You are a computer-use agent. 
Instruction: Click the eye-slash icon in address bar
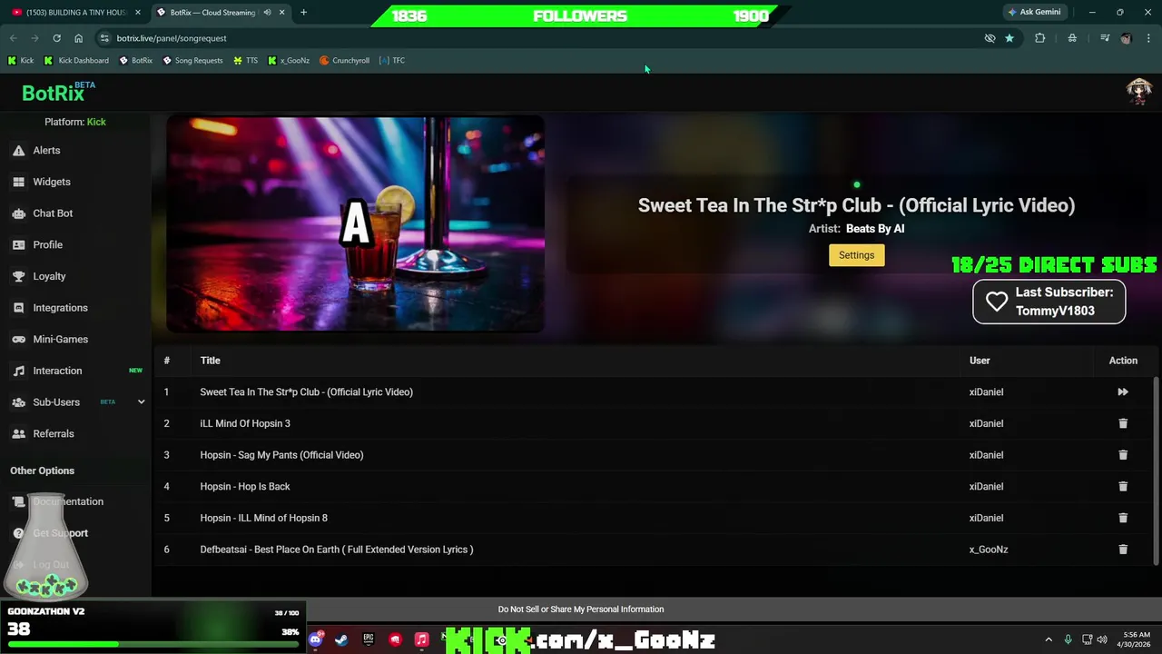pyautogui.click(x=990, y=38)
